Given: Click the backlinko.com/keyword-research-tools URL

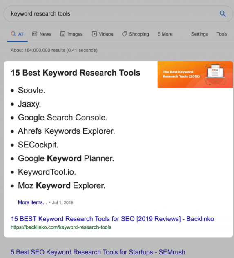Looking at the screenshot, I should pyautogui.click(x=61, y=227).
